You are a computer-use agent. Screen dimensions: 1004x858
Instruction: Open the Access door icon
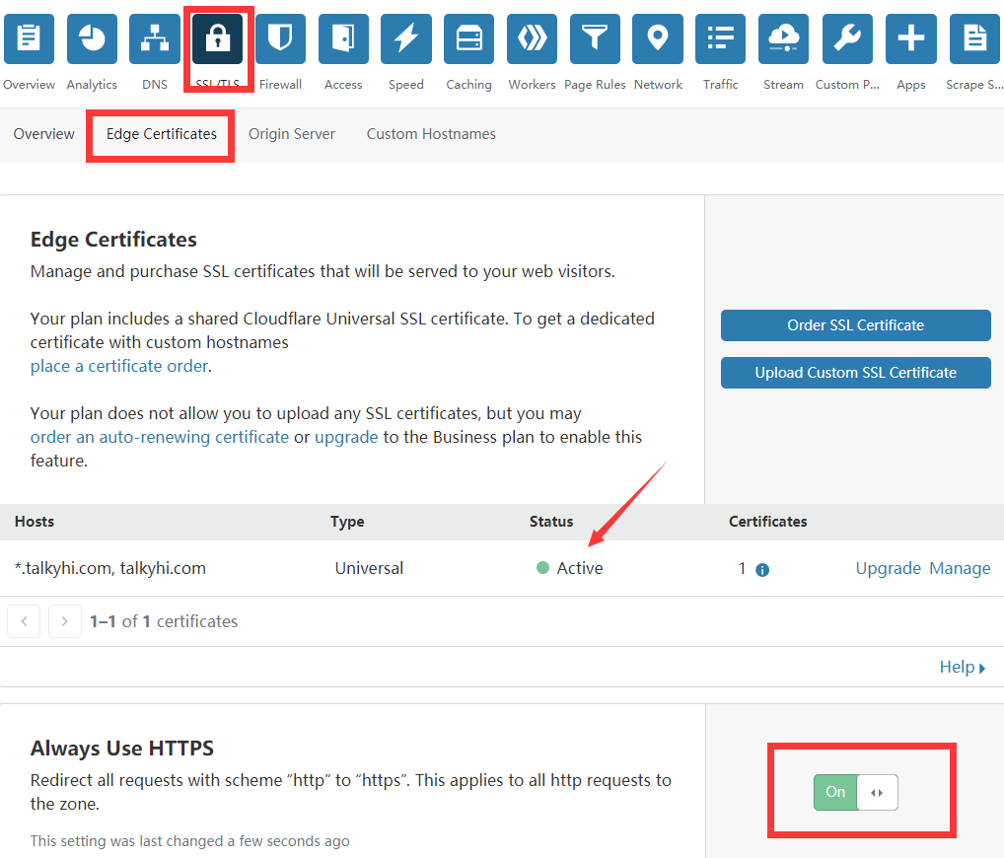[343, 38]
